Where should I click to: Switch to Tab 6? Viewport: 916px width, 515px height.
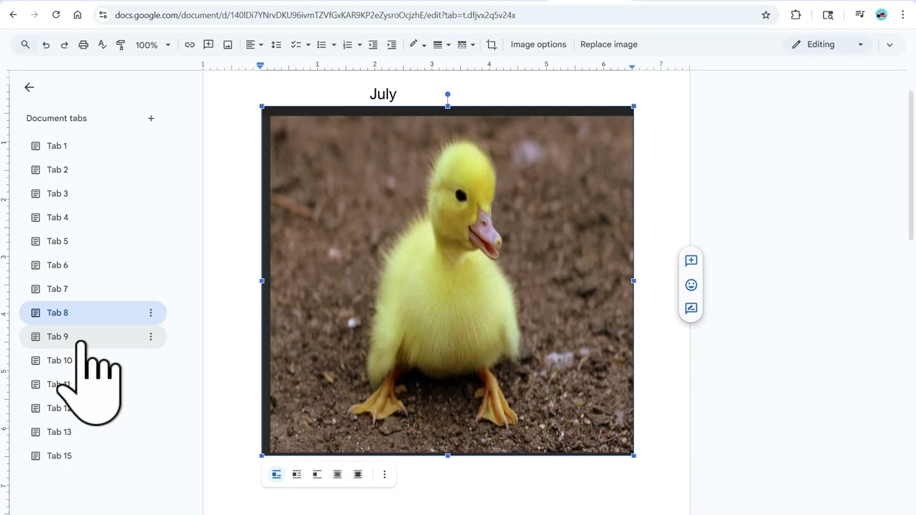[93, 265]
